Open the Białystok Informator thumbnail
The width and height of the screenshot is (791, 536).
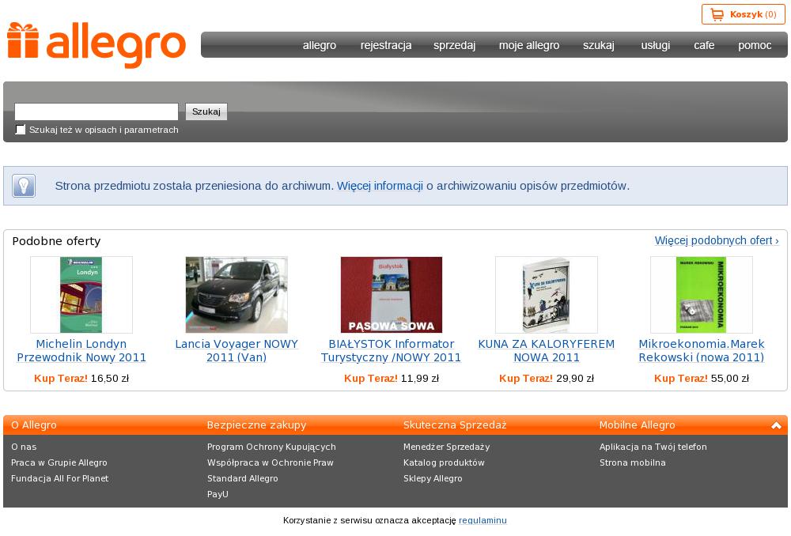coord(392,295)
